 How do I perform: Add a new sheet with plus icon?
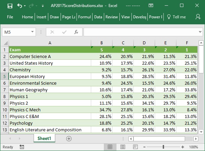click(x=69, y=138)
